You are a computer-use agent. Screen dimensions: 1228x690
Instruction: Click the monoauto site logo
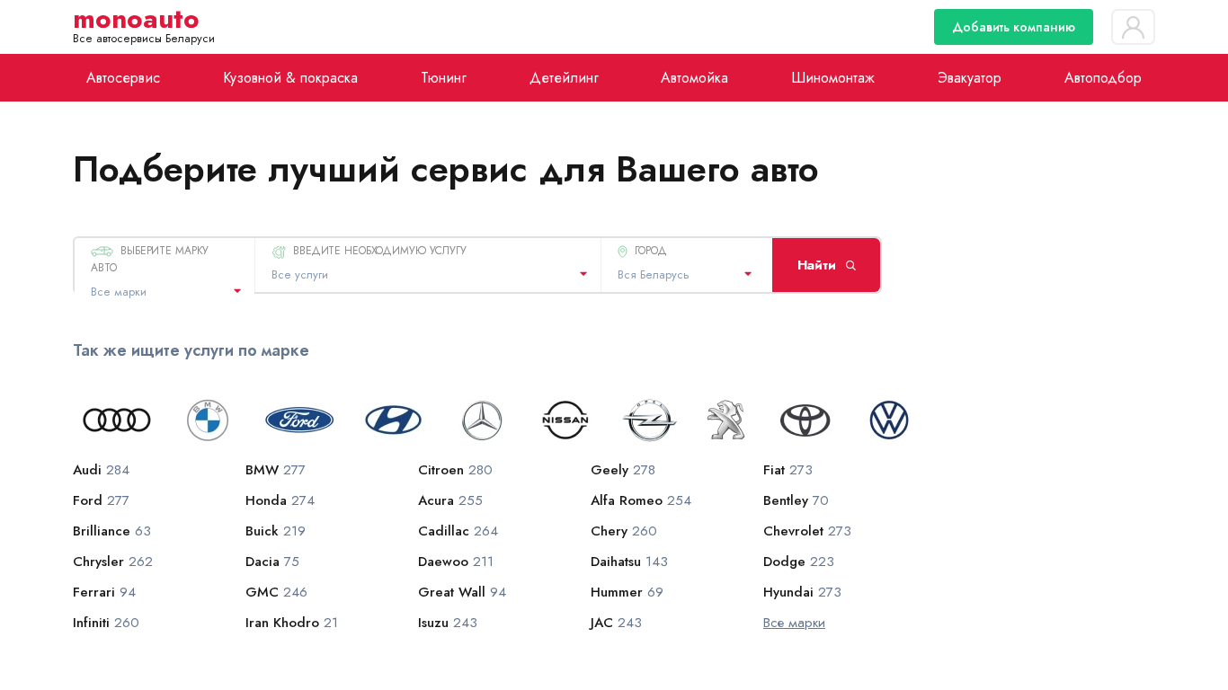click(136, 20)
